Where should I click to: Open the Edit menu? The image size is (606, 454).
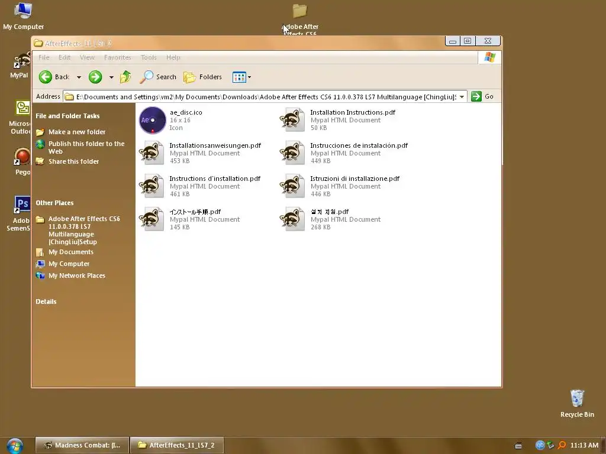click(65, 57)
